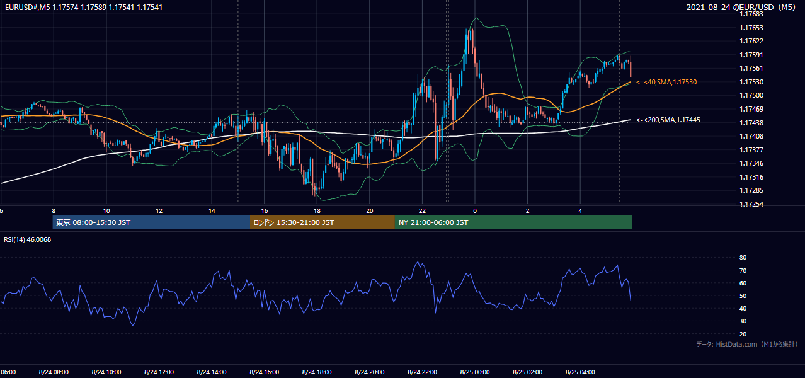Click price level 1.17561 on axis
The height and width of the screenshot is (378, 805).
[752, 68]
